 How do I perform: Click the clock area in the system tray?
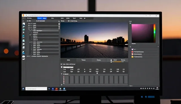point(157,88)
